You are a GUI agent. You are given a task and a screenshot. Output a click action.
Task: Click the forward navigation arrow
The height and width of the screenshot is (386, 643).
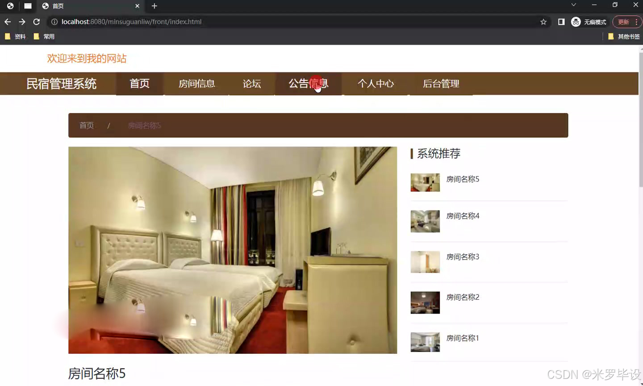pyautogui.click(x=21, y=21)
